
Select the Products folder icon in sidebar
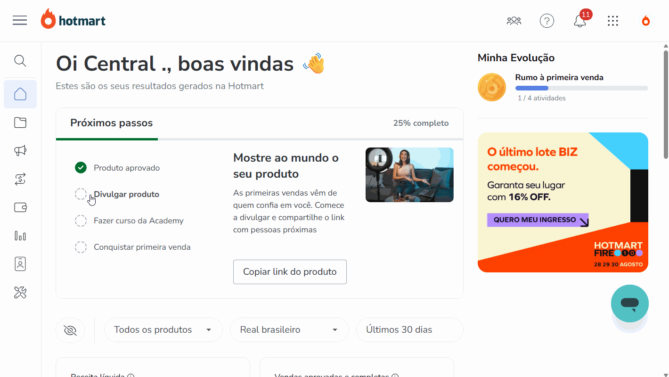20,122
